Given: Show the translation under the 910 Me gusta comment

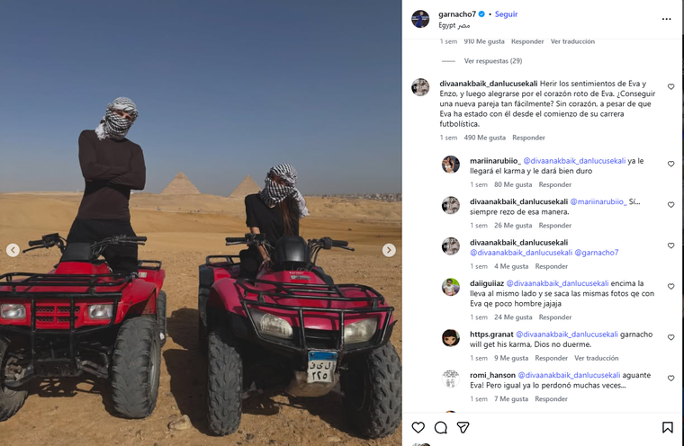Looking at the screenshot, I should point(572,41).
